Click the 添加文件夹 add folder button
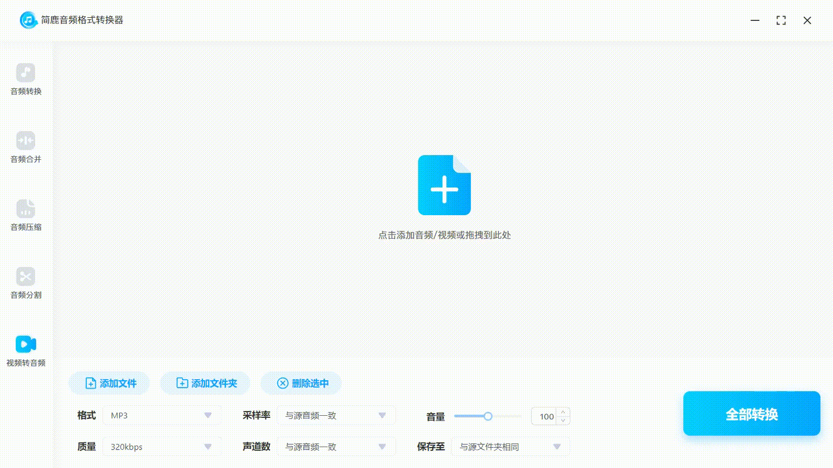Image resolution: width=833 pixels, height=468 pixels. pyautogui.click(x=206, y=383)
